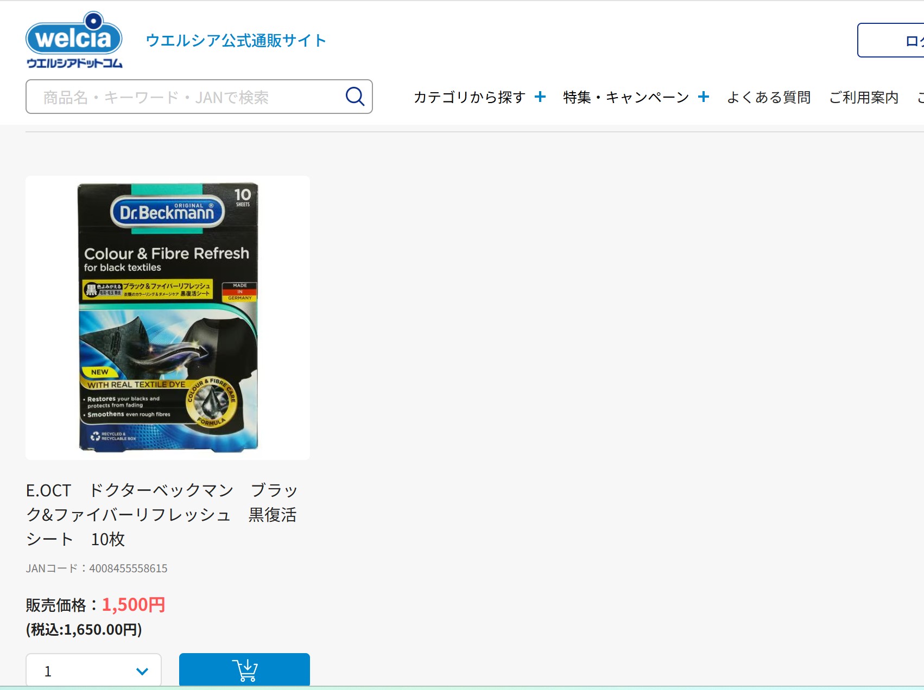Open the quantity selector dropdown
This screenshot has width=924, height=690.
(x=93, y=670)
